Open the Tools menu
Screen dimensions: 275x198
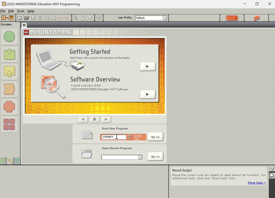[21, 11]
